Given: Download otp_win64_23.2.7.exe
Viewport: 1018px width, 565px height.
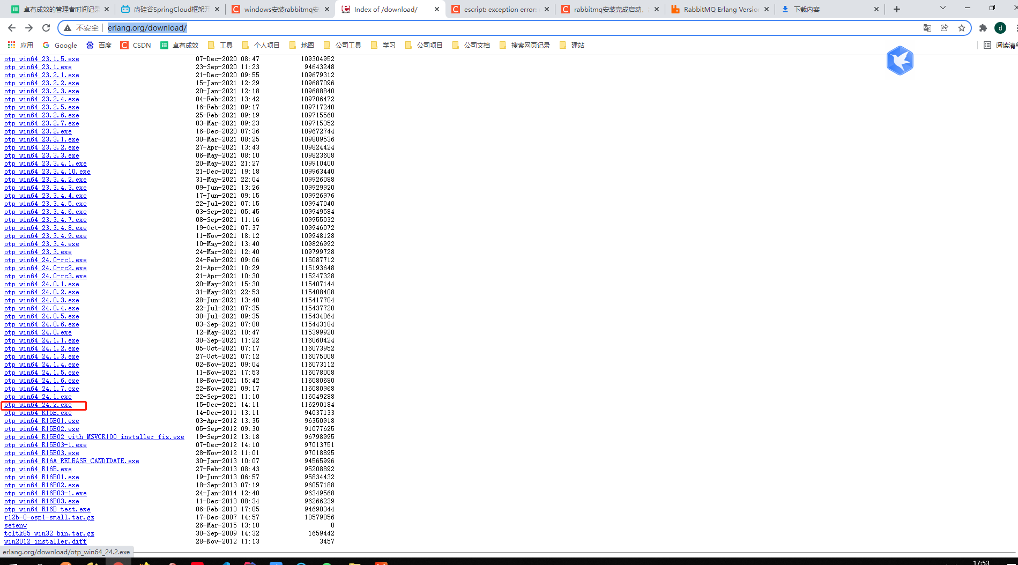Looking at the screenshot, I should click(x=42, y=124).
